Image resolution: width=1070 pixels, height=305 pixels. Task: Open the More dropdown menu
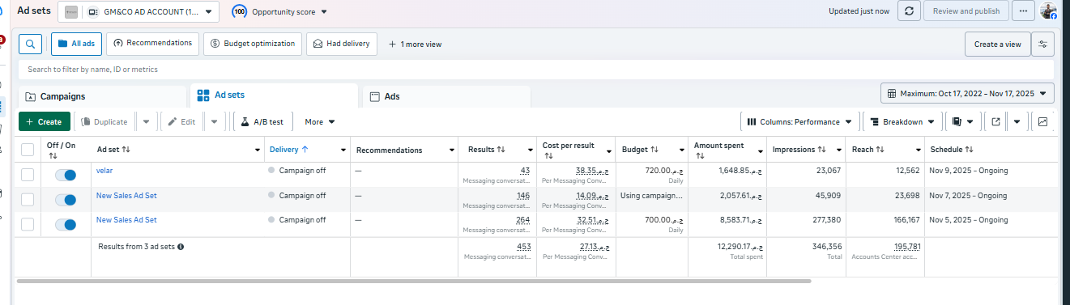320,122
